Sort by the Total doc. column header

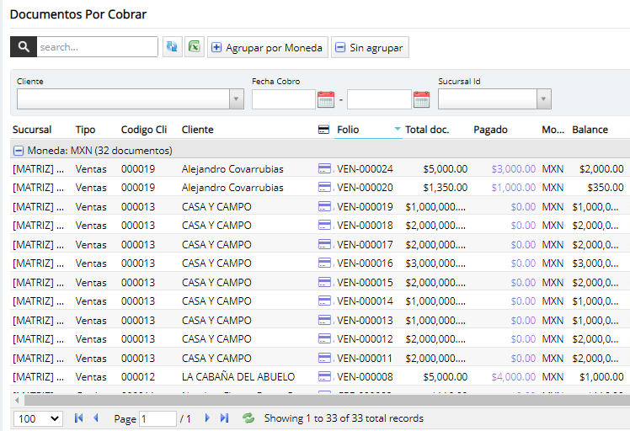point(427,130)
